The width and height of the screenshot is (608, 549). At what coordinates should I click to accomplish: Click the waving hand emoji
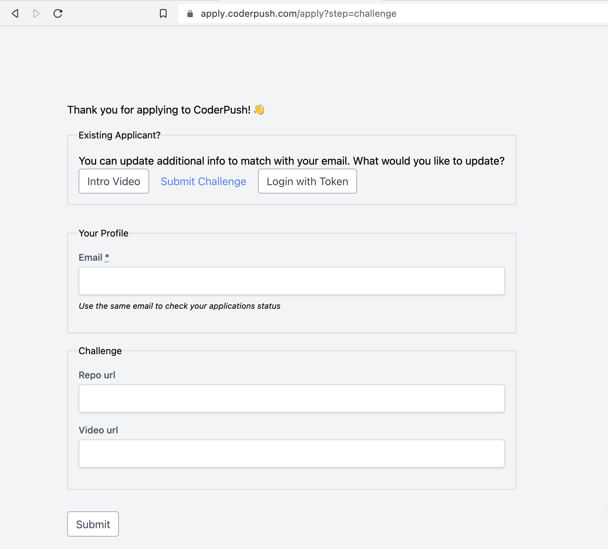pos(259,110)
